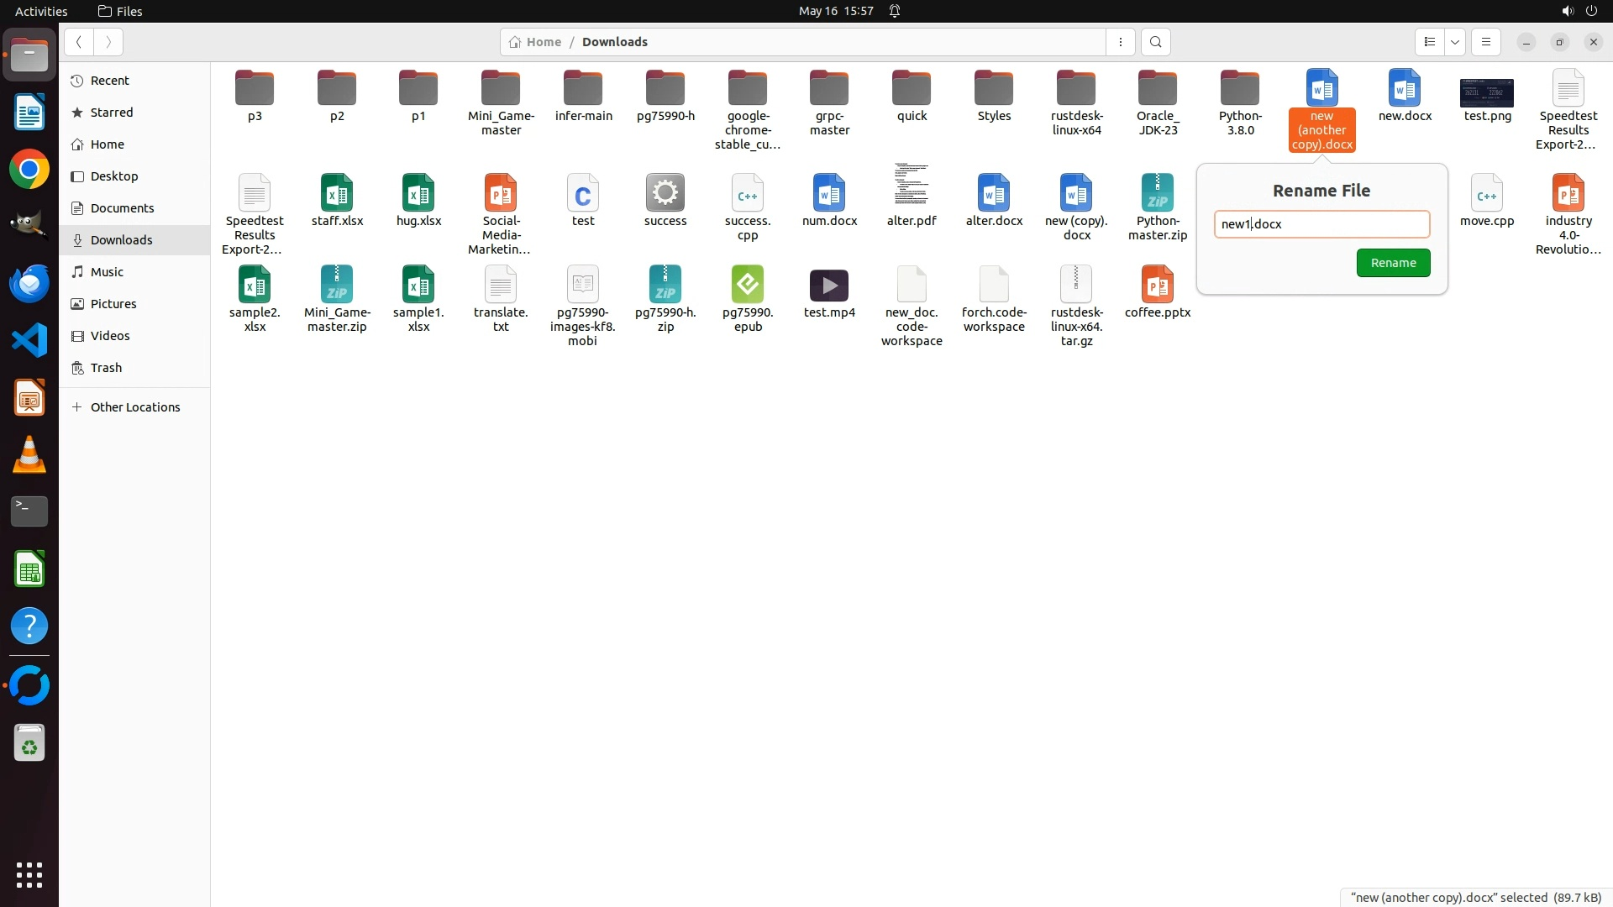The width and height of the screenshot is (1613, 907).
Task: Go back with the back arrow
Action: click(79, 42)
